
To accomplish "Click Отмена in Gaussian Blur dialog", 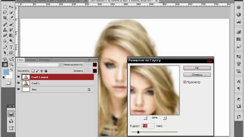I will point(197,75).
